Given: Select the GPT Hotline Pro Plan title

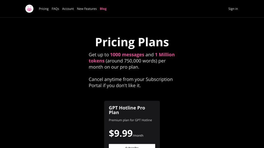Looking at the screenshot, I should 127,110.
